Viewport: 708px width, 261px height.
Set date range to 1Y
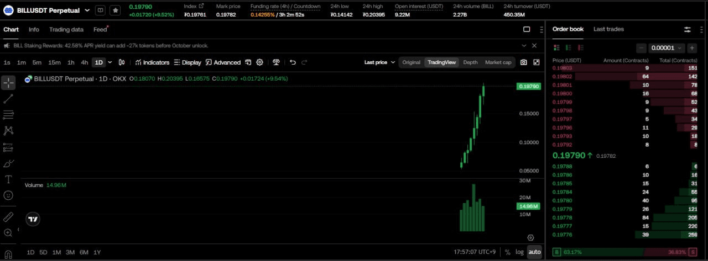click(x=97, y=252)
